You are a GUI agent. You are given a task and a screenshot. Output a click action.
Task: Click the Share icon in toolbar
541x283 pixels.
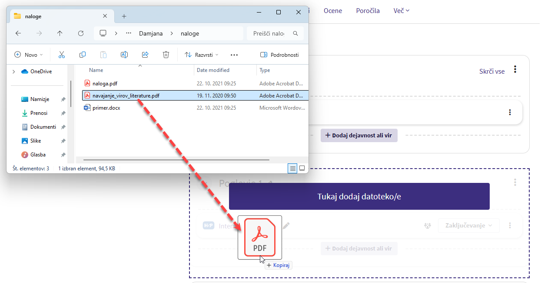[145, 55]
